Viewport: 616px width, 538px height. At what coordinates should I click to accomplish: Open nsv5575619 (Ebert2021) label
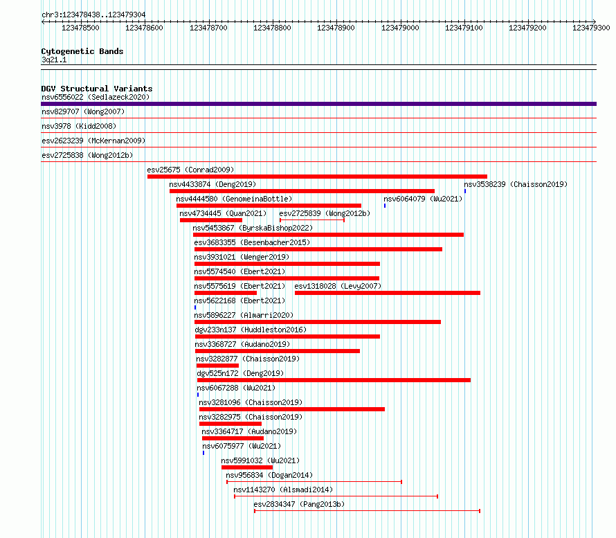pyautogui.click(x=239, y=286)
